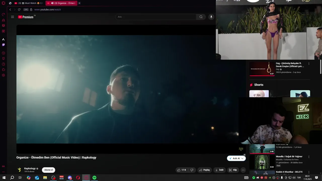Switch TUR keyboard language indicator
This screenshot has width=322, height=181.
pos(299,178)
